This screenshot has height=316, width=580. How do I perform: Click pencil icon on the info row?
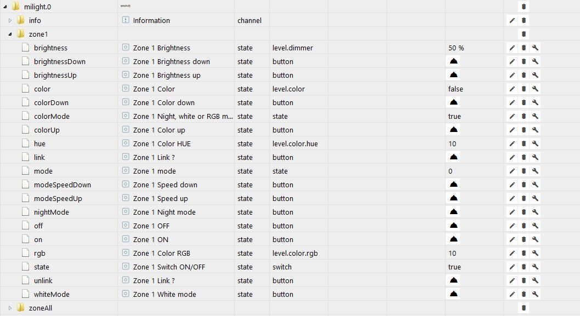[512, 20]
